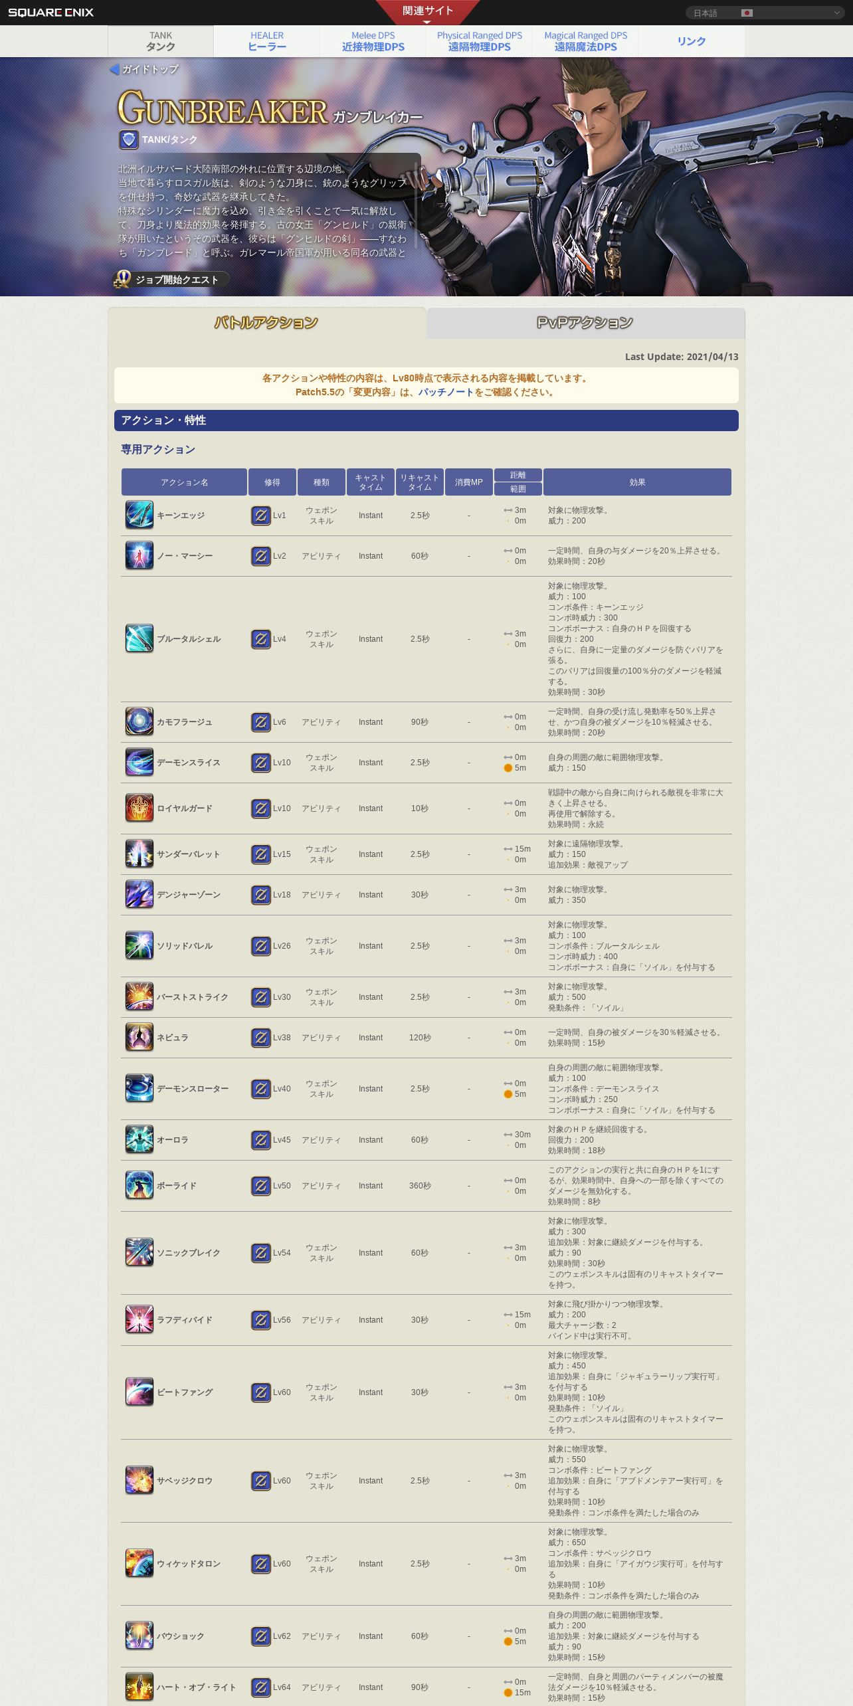This screenshot has height=1706, width=853.
Task: Click the ソニックブレイク action icon
Action: tap(140, 1252)
